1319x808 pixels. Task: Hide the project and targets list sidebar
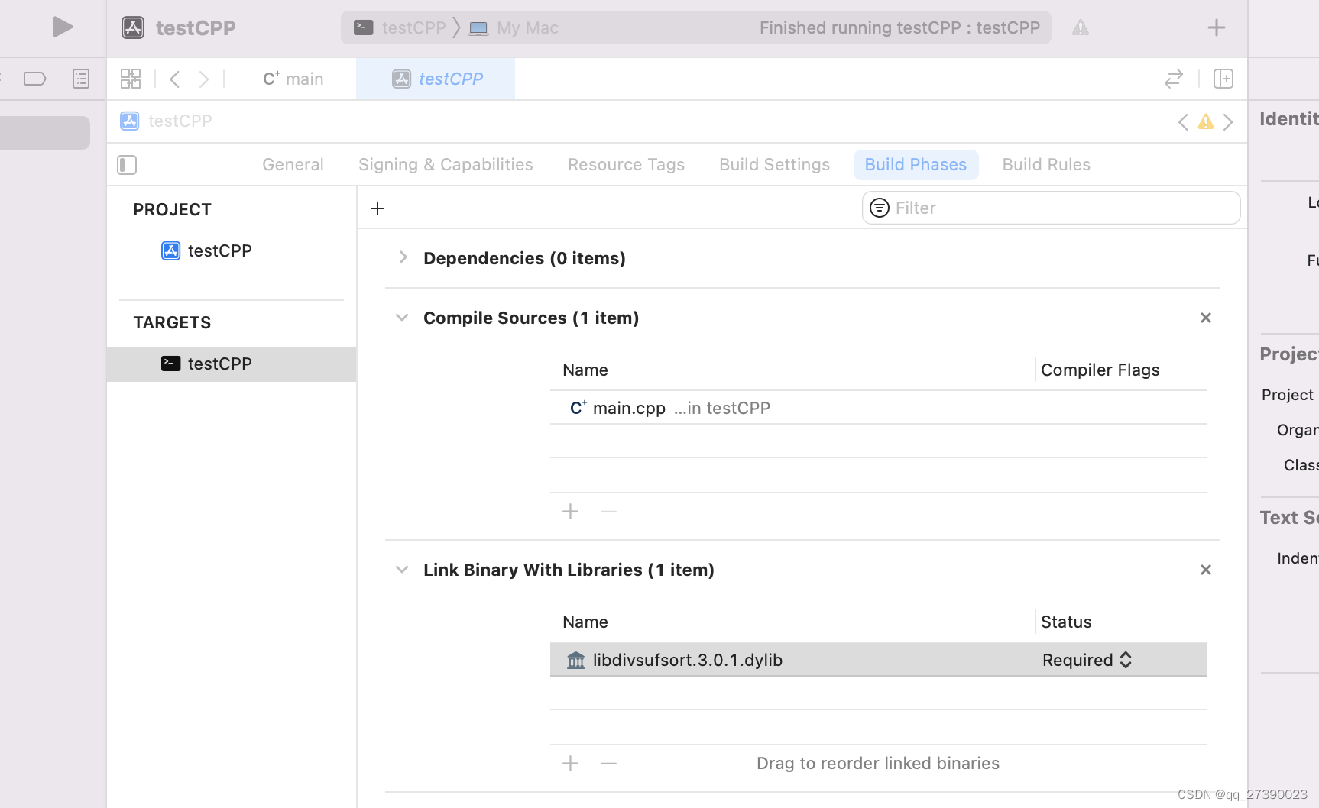click(127, 165)
